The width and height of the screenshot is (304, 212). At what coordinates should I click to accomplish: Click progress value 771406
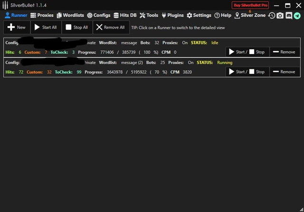click(107, 52)
